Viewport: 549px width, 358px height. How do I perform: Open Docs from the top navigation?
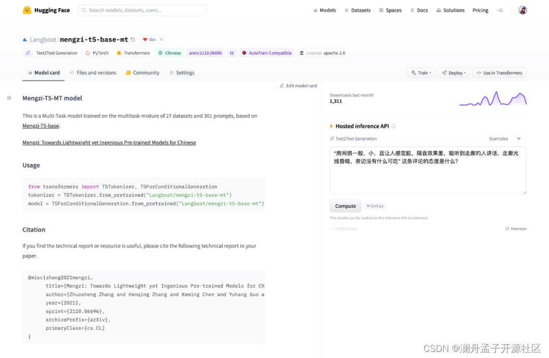coord(419,10)
